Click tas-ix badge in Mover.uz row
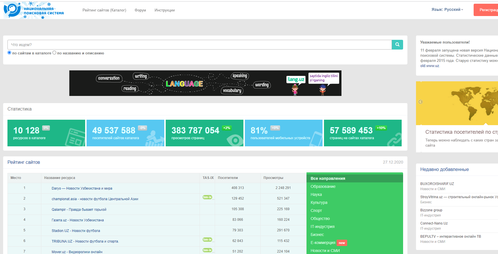 pos(207,250)
